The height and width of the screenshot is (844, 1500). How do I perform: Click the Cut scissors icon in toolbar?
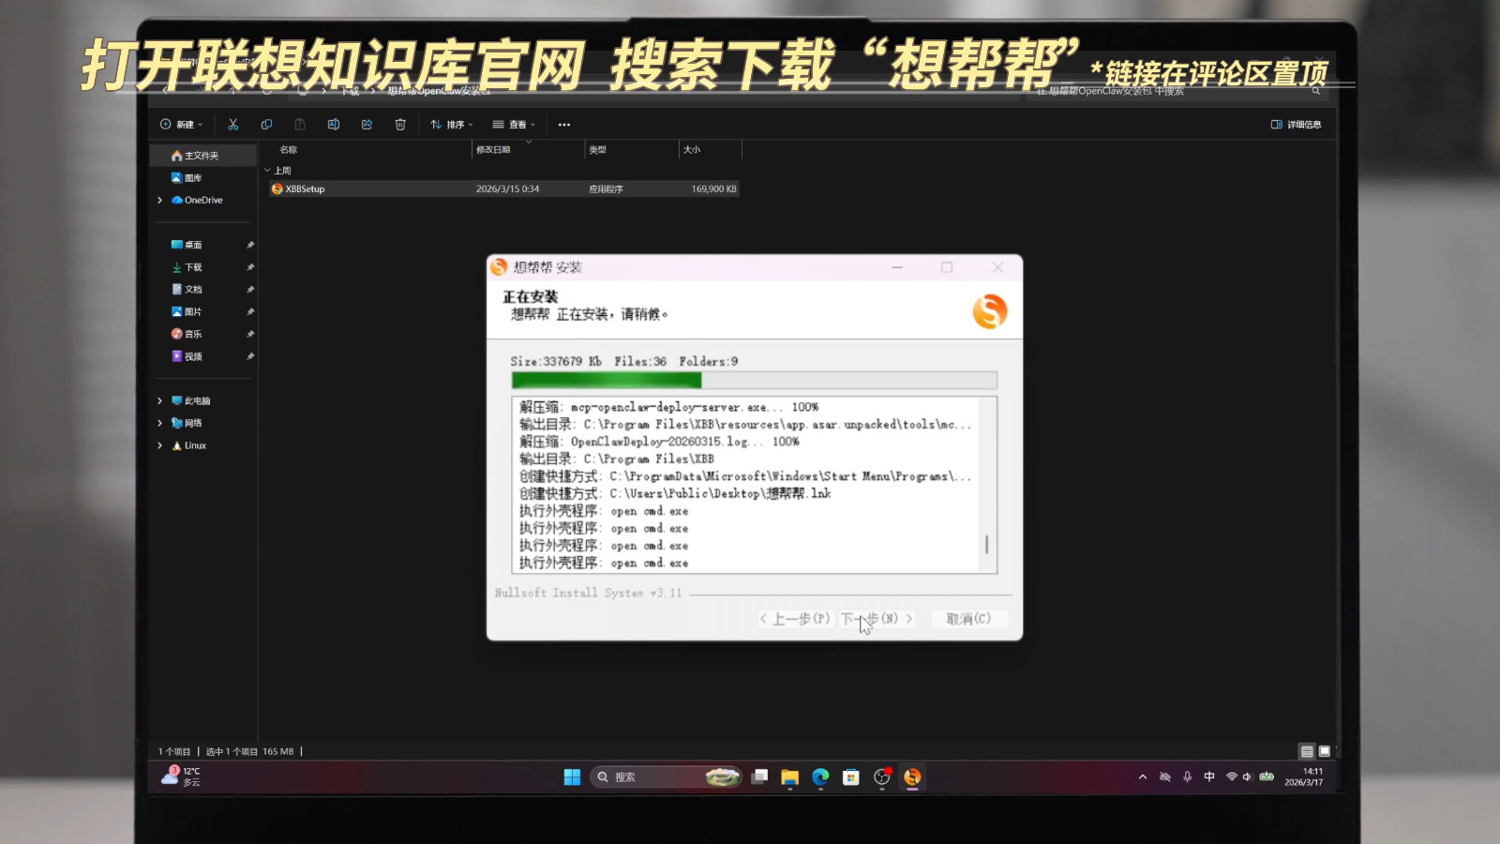[233, 125]
